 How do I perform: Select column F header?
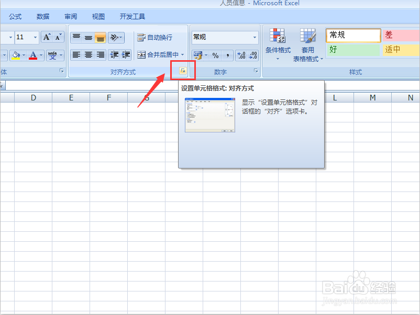[109, 98]
